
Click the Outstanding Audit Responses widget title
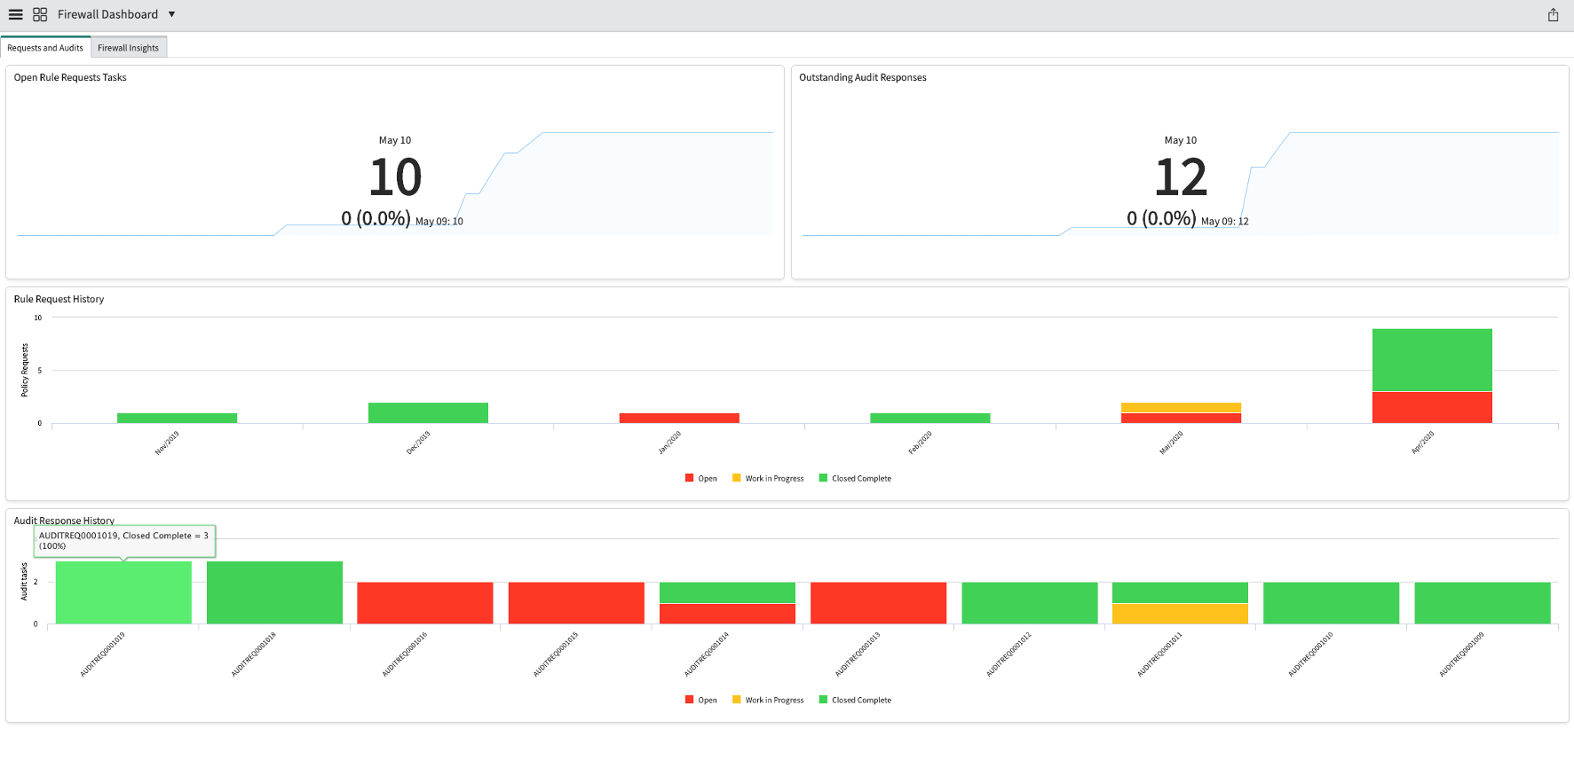click(x=863, y=77)
